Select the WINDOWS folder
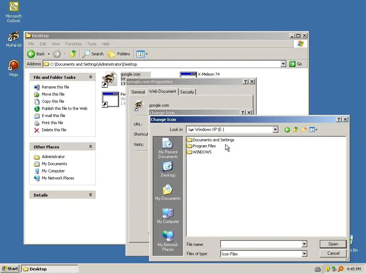 point(199,152)
